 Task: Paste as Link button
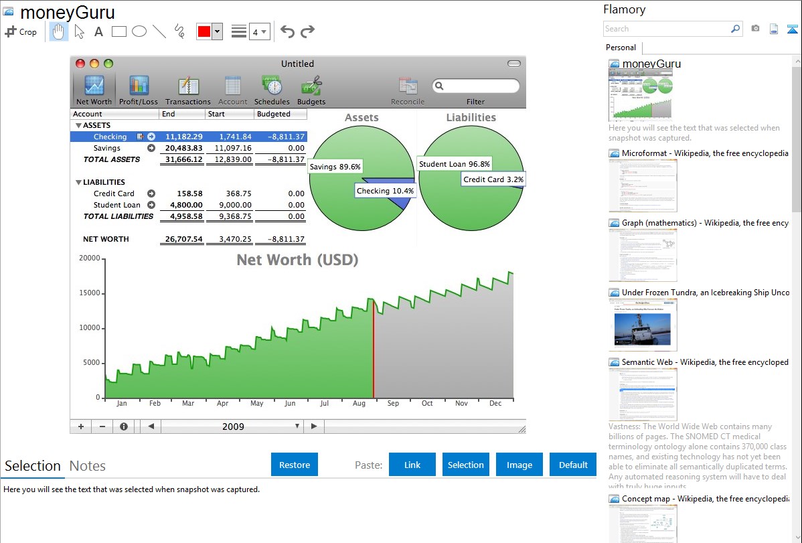tap(412, 465)
